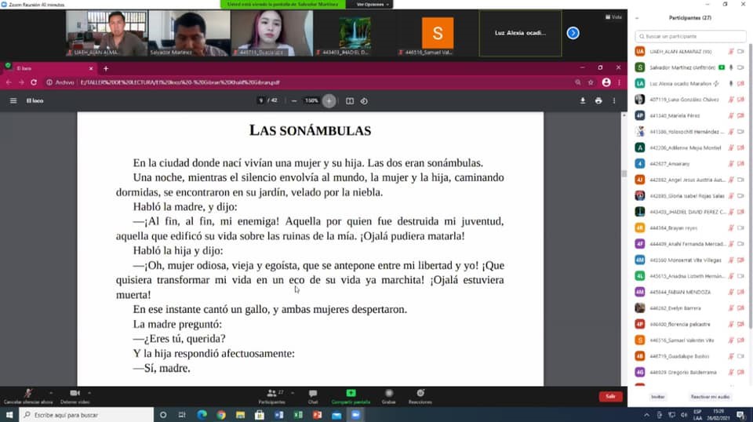Open PowerPoint from taskbar
Viewport: 753px width, 422px height.
[318, 415]
